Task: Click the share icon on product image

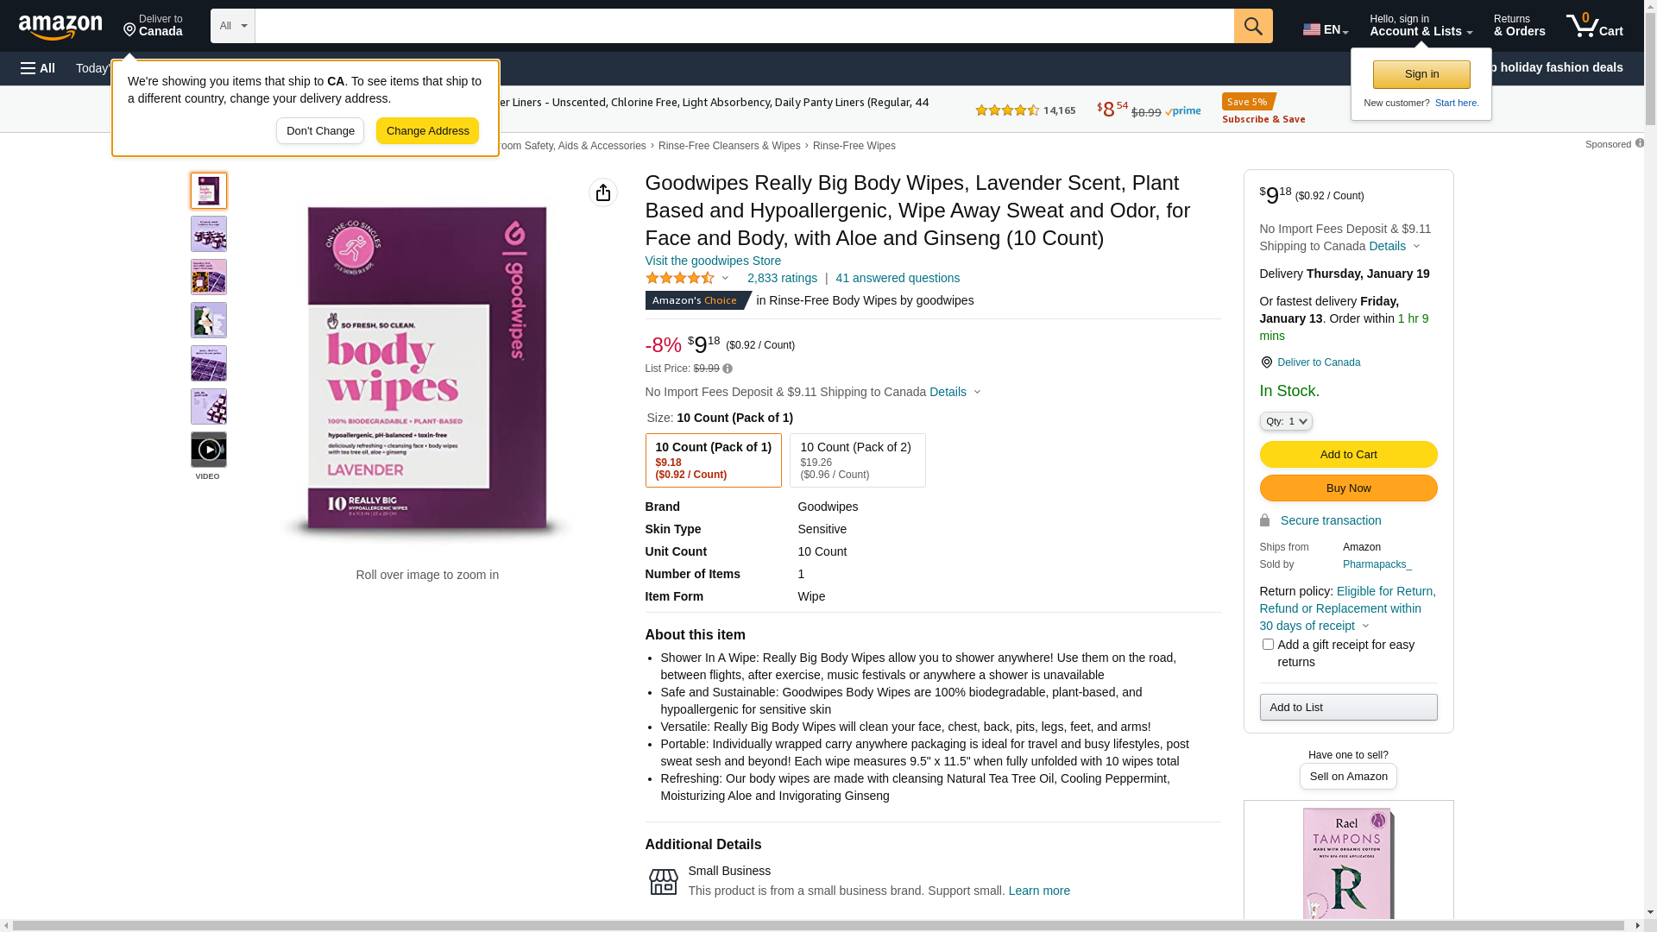Action: coord(603,192)
